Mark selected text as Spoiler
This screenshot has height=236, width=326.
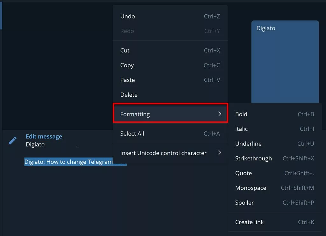(244, 203)
